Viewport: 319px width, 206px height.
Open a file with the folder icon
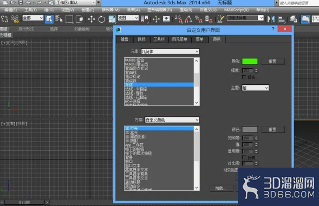coord(13,3)
